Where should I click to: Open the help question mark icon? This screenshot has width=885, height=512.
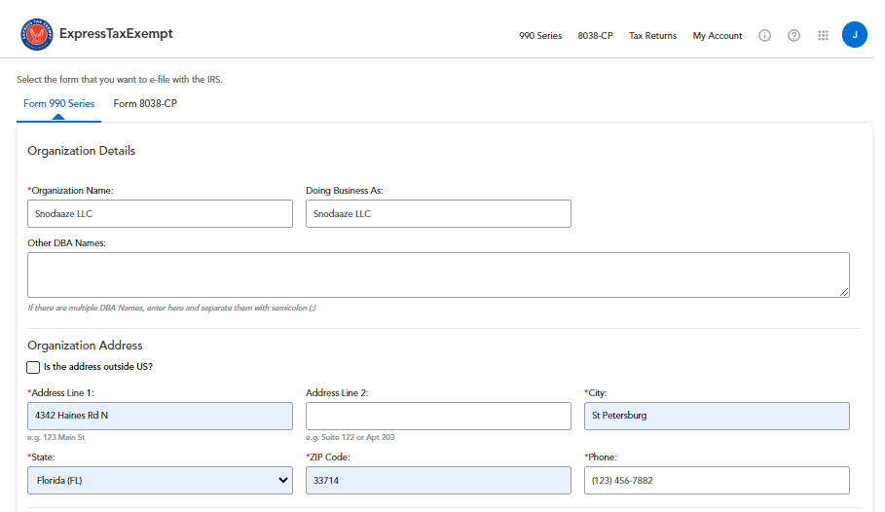(793, 36)
